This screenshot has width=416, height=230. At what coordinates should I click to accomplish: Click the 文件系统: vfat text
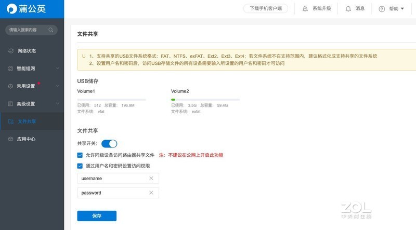pos(90,112)
